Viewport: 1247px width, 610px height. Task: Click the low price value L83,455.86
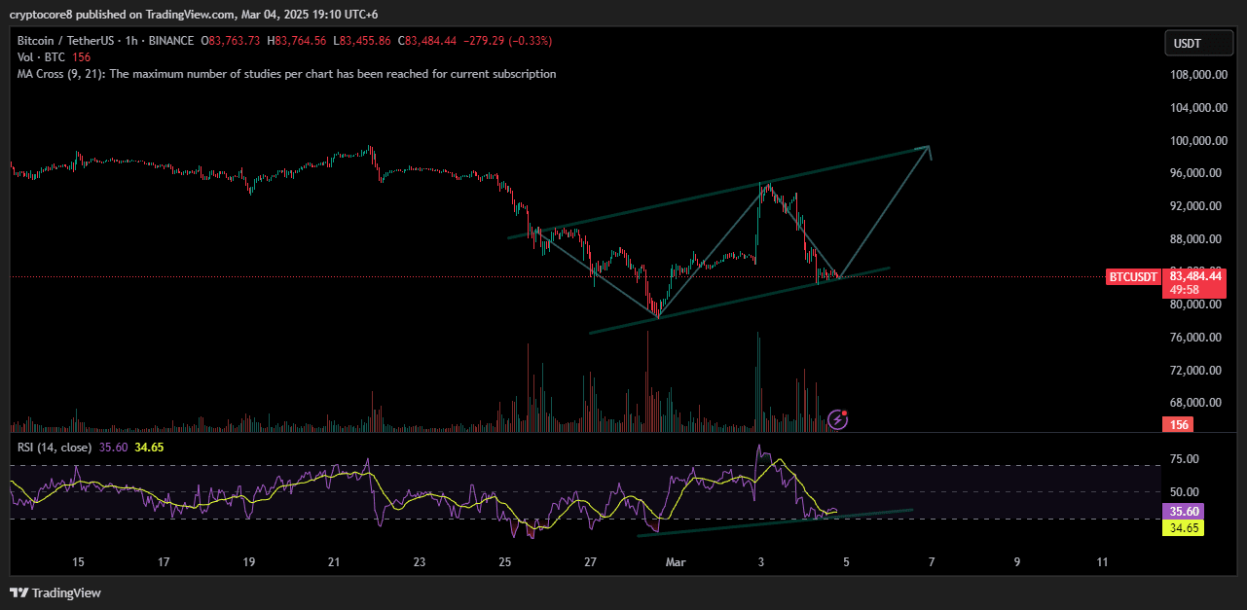point(362,41)
